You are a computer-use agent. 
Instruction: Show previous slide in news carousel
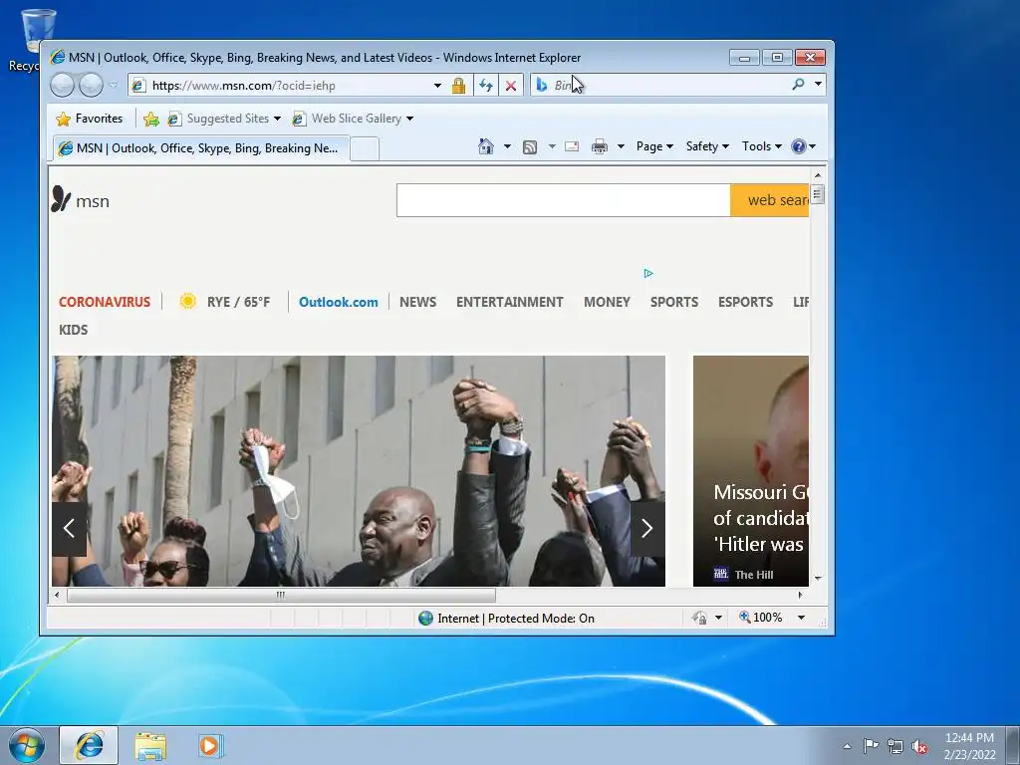69,529
